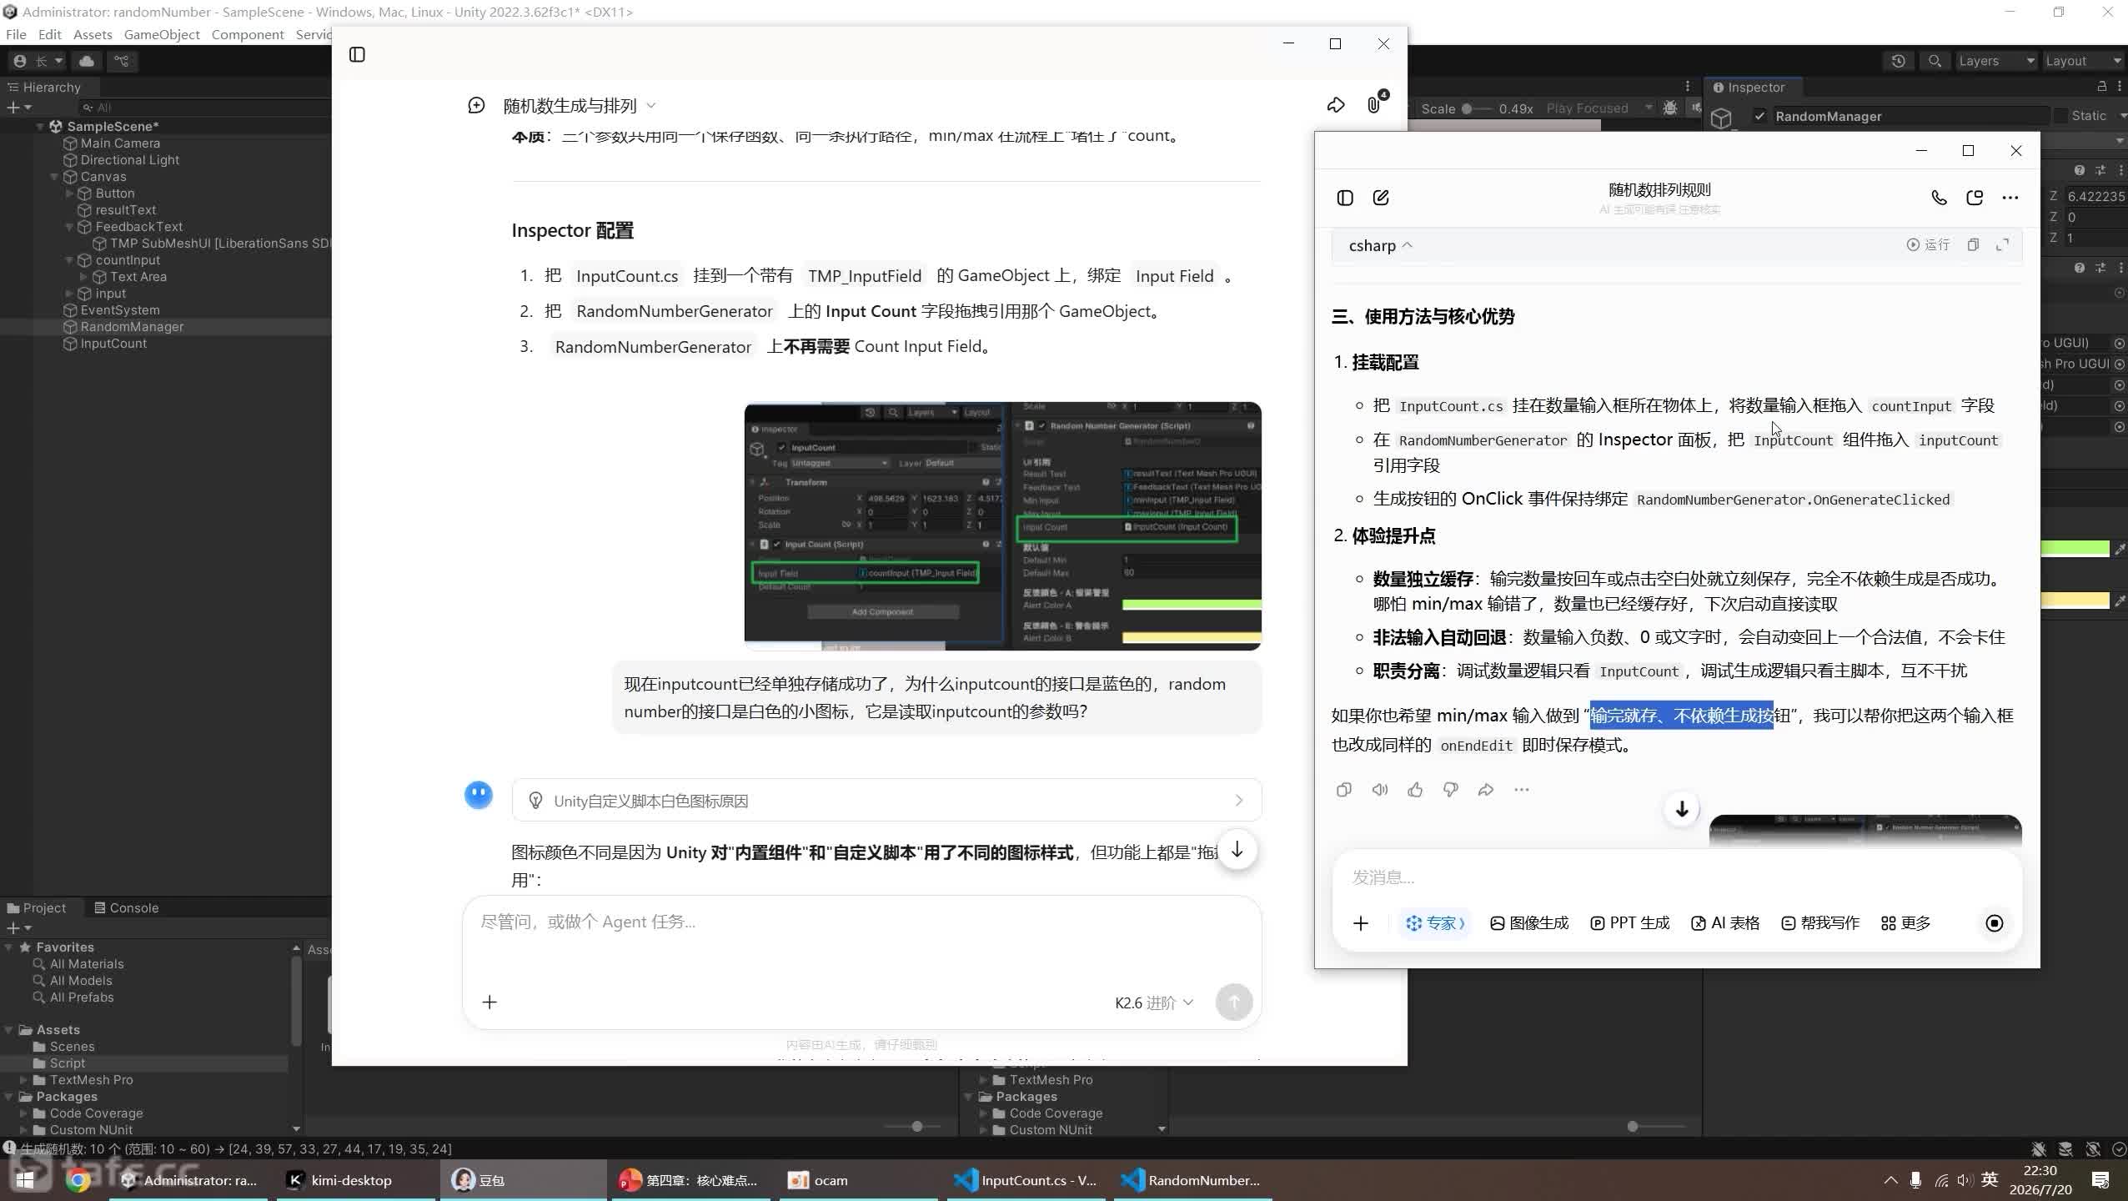This screenshot has width=2128, height=1201.
Task: Choose Doubao image generation tool
Action: click(1529, 923)
